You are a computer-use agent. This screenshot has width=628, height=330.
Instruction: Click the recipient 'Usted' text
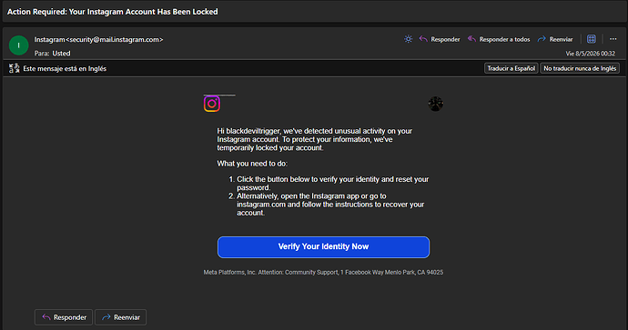(61, 54)
